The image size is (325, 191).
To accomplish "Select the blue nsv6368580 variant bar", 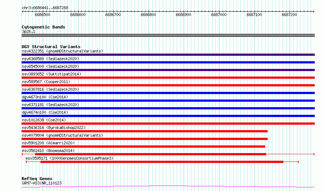I will [168, 62].
